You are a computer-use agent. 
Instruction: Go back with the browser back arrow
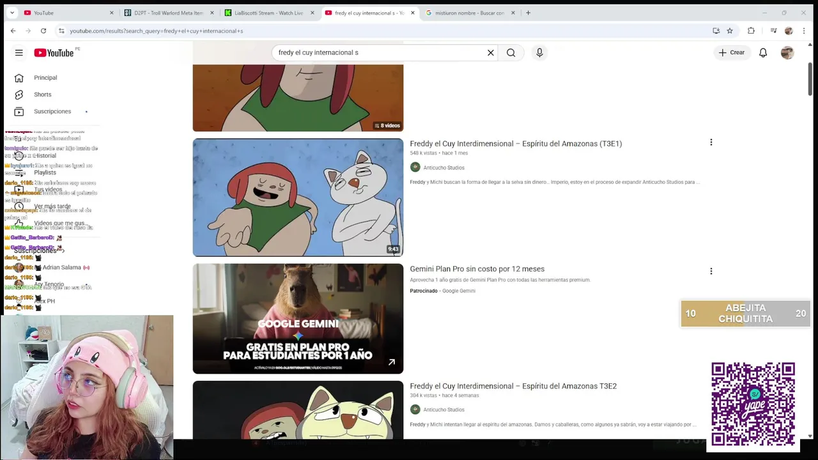tap(13, 31)
